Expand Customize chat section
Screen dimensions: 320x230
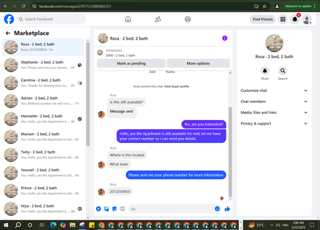click(274, 91)
